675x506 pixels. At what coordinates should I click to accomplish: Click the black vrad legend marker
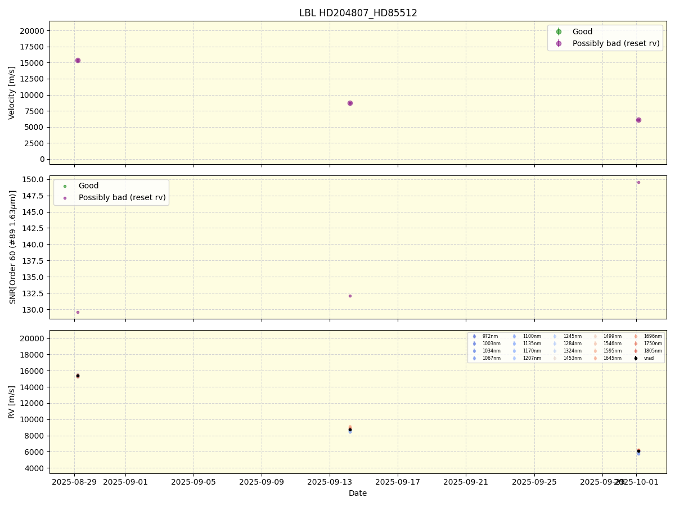(x=636, y=358)
